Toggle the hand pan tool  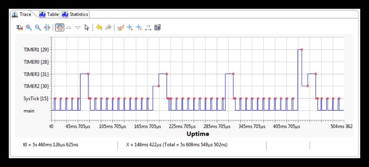pyautogui.click(x=59, y=27)
